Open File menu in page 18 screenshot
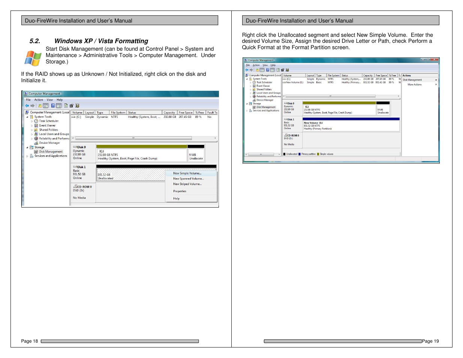Image resolution: width=463 pixels, height=358 pixels. 28,100
